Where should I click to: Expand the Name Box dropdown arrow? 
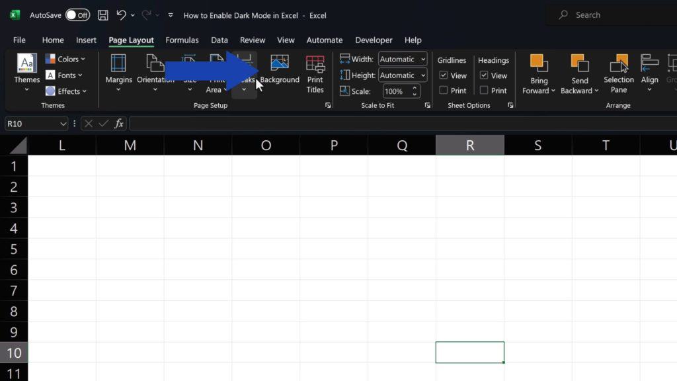click(x=63, y=124)
